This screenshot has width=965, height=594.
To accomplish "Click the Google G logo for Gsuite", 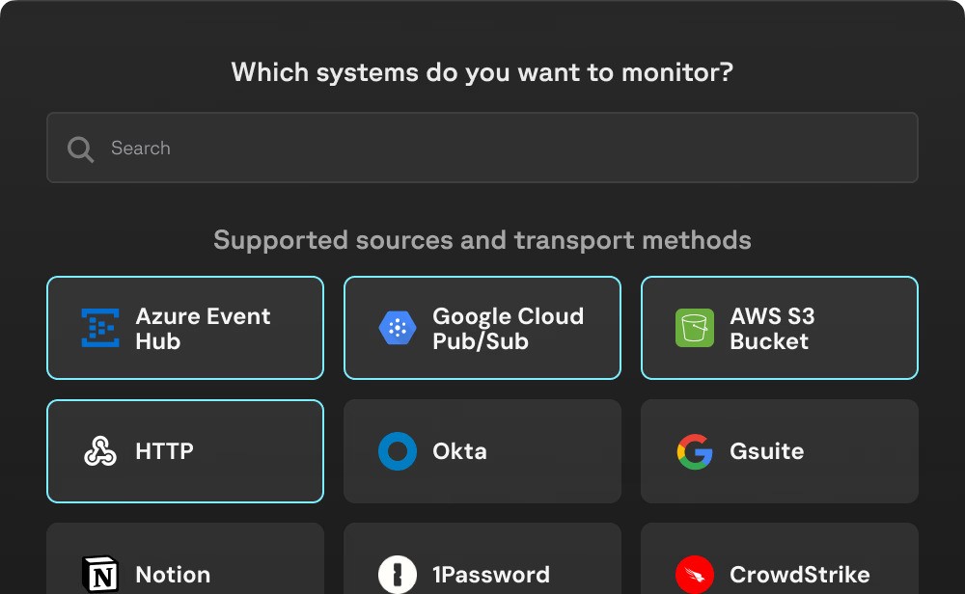I will click(x=695, y=451).
